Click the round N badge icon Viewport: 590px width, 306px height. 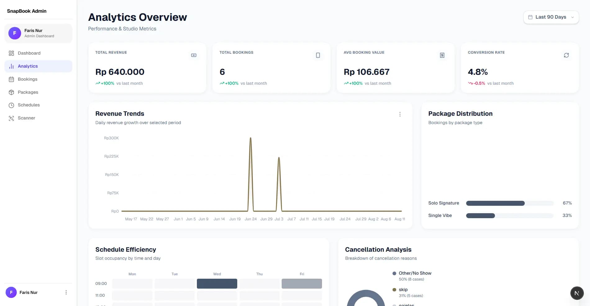577,293
